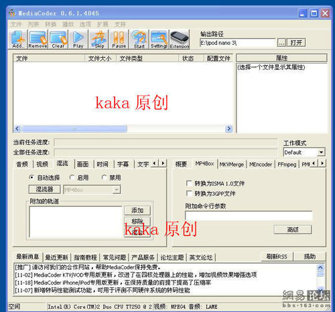Viewport: 335px width, 312px height.
Task: Open the 播放 menu
Action: [68, 24]
